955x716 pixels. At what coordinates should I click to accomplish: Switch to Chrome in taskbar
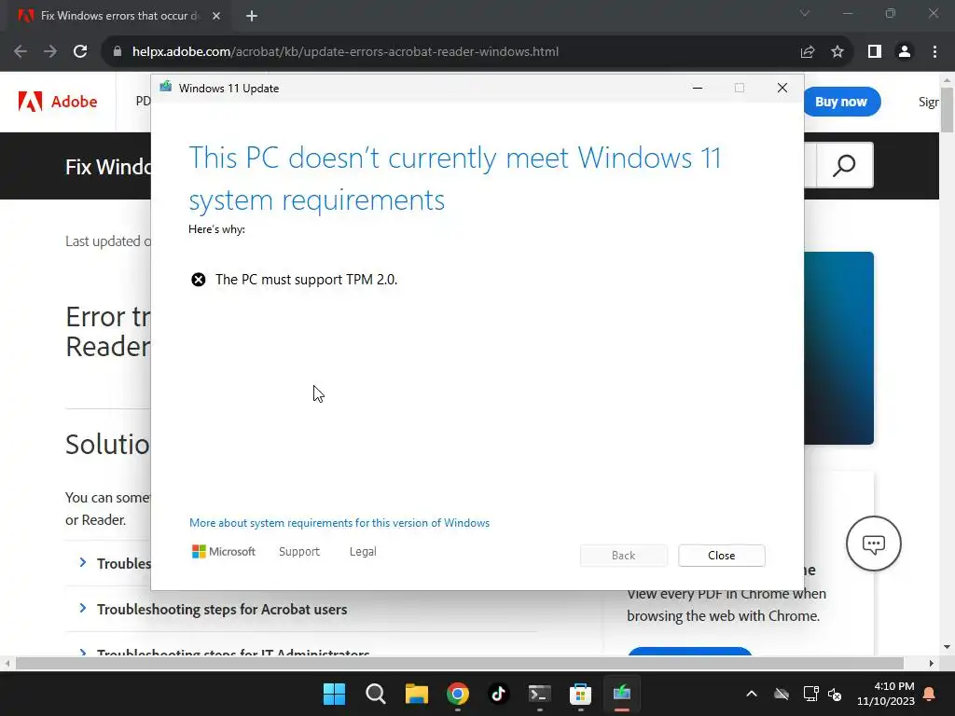pos(457,694)
